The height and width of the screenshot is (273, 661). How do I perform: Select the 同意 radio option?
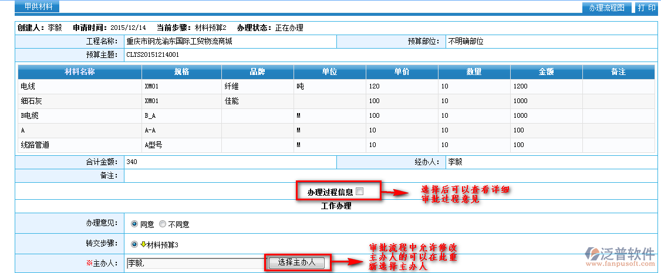134,224
